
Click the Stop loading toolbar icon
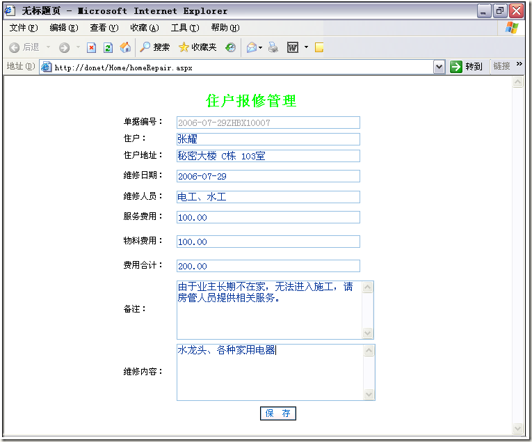point(91,47)
